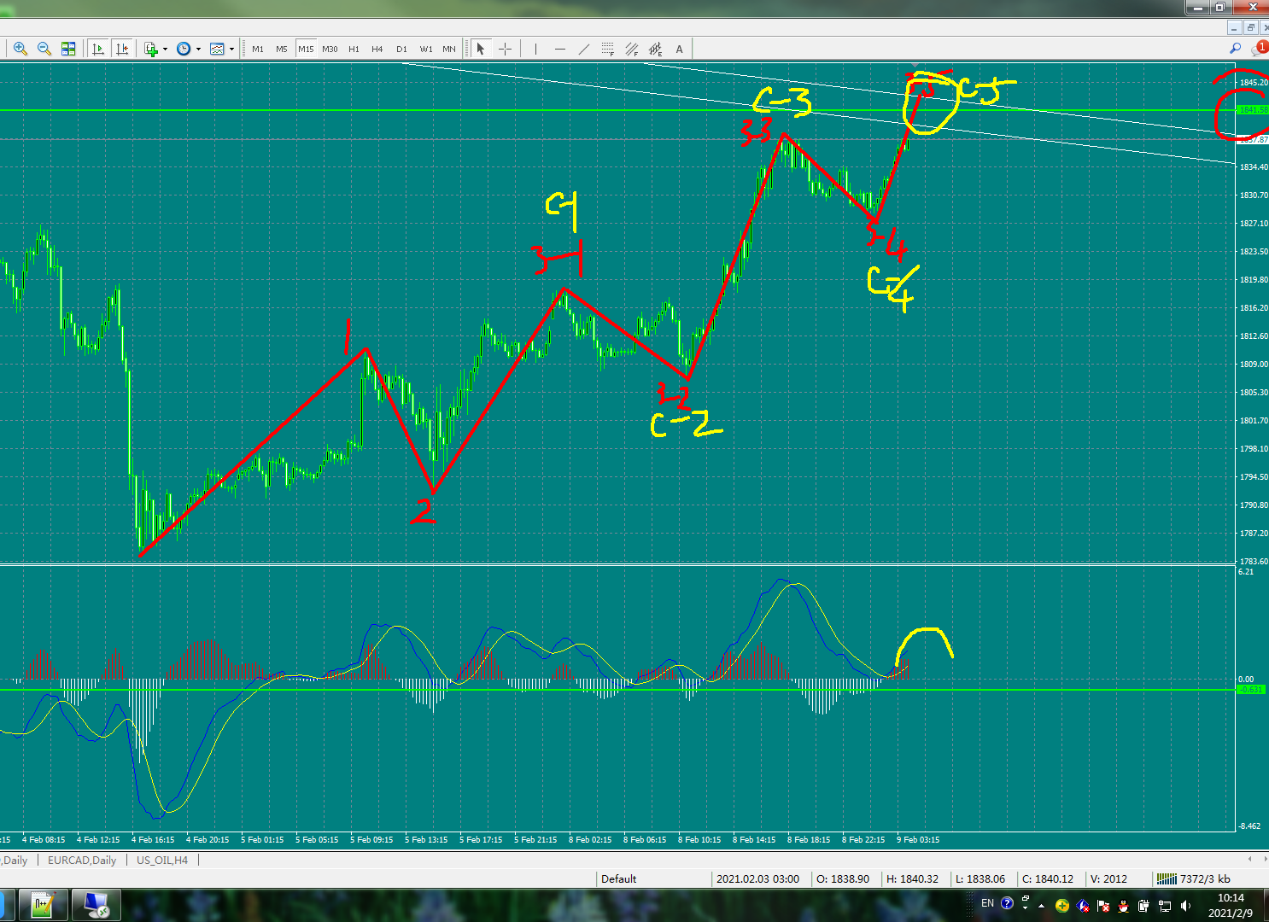Open the US_OIL,H4 chart tab
Screen dimensions: 1269x922
pos(162,860)
